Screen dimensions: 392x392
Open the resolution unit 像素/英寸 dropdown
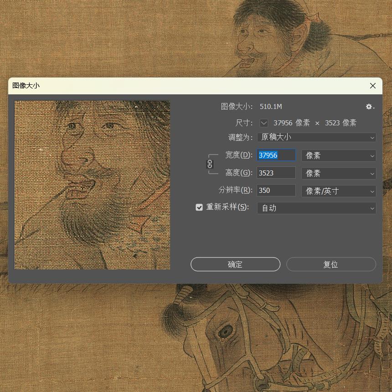tap(339, 191)
